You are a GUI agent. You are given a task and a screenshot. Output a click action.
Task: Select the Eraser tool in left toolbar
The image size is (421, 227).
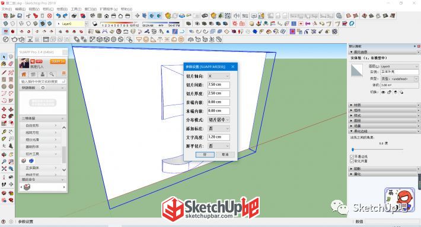point(11,64)
